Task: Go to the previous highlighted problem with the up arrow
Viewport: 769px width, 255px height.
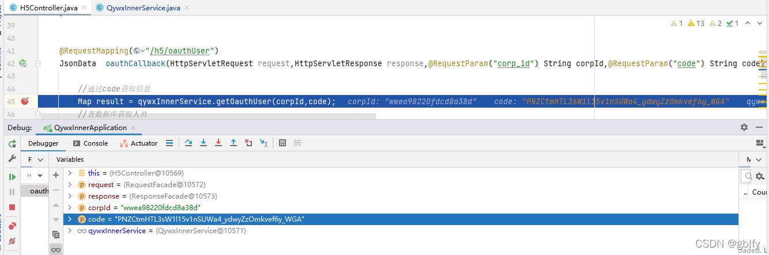Action: click(x=748, y=24)
